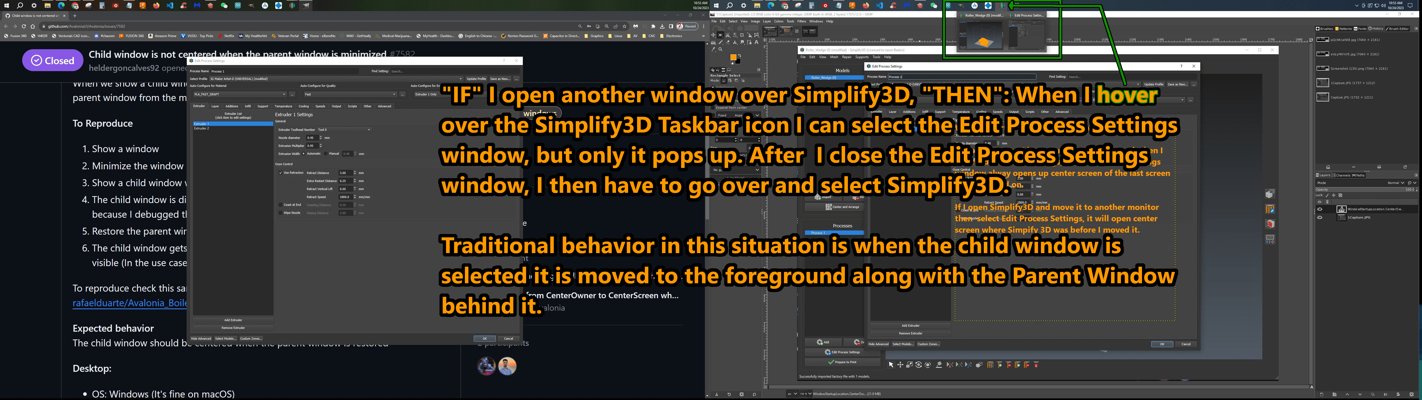Select Manual extrusion width radio button
The image size is (1422, 400).
(326, 154)
